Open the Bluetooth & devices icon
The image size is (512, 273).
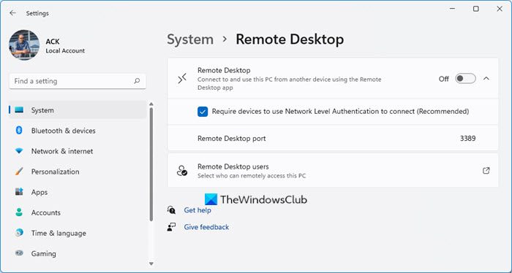pyautogui.click(x=19, y=131)
